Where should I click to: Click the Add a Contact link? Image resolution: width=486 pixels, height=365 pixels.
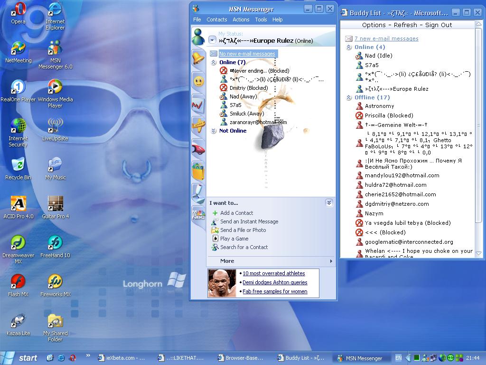pos(236,213)
